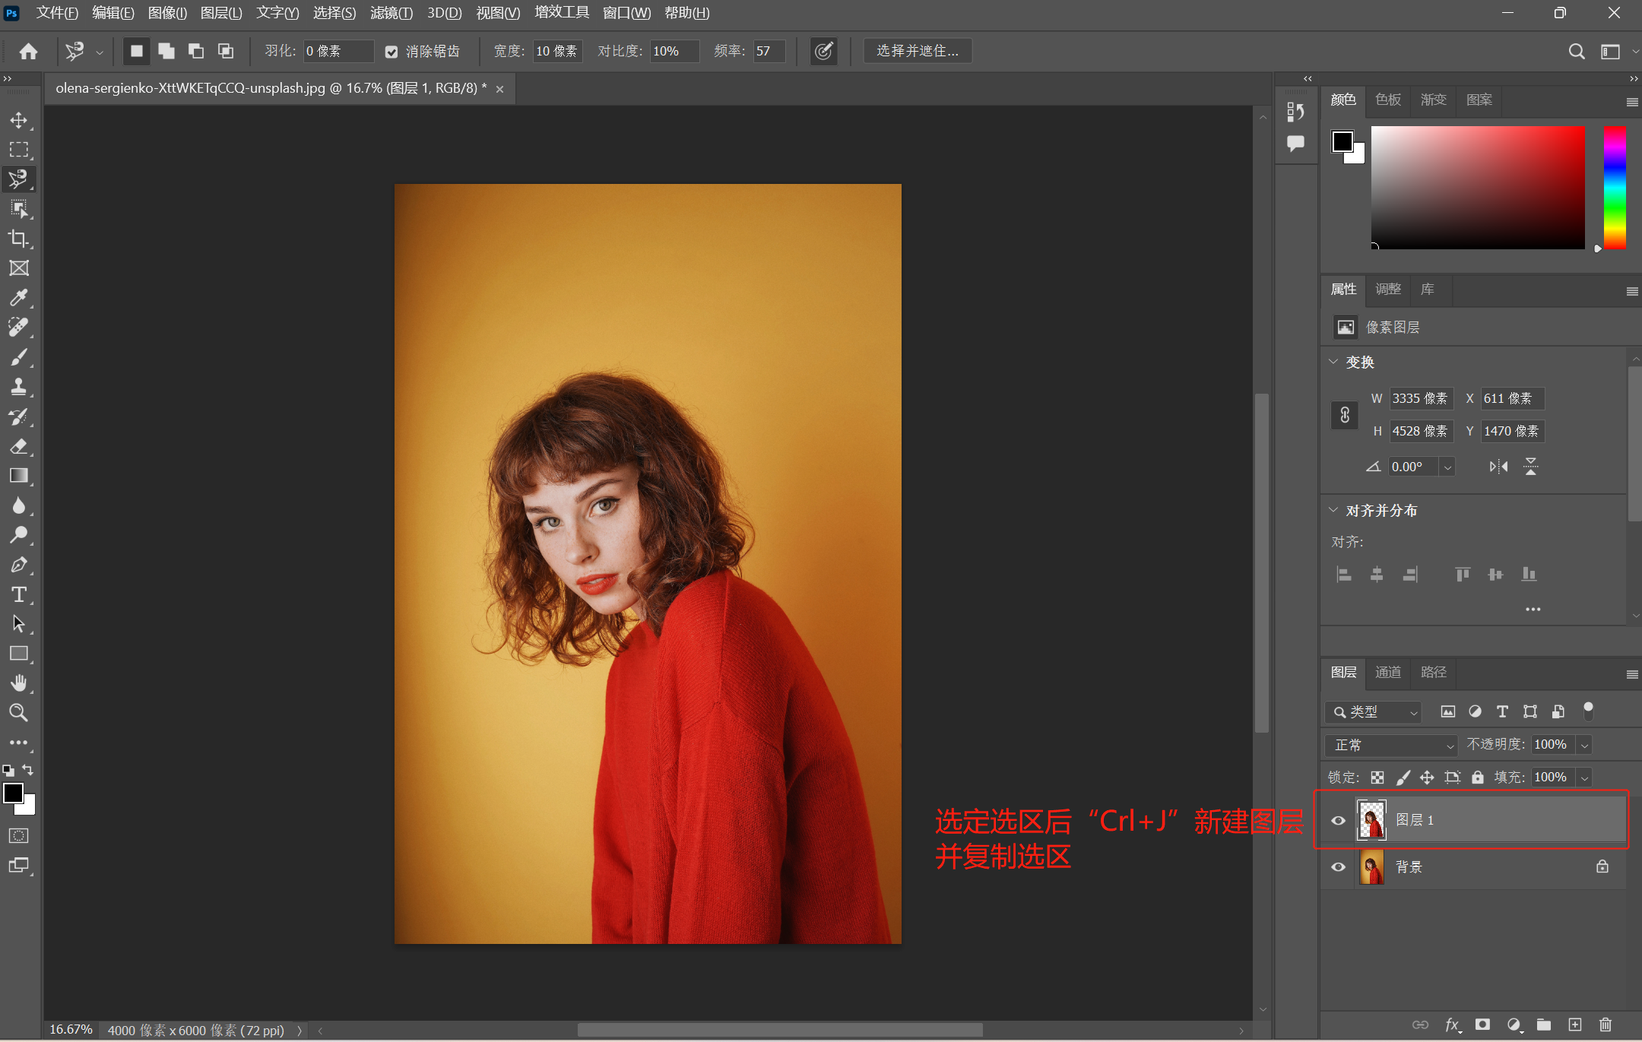Toggle the anti-alias 消除锯齿 checkbox
Viewport: 1642px width, 1042px height.
point(391,52)
